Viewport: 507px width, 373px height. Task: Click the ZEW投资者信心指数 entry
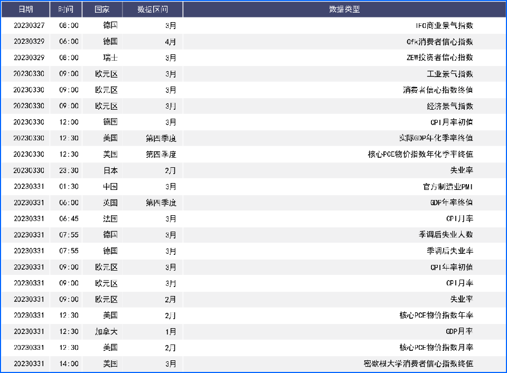coord(439,58)
